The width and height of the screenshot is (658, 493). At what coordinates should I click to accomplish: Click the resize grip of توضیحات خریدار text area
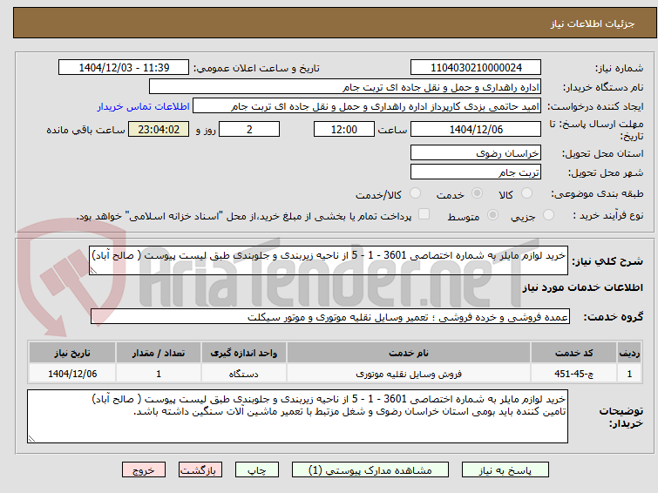pos(31,439)
